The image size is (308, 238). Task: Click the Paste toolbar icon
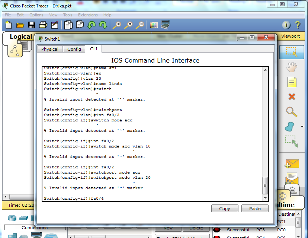80,25
